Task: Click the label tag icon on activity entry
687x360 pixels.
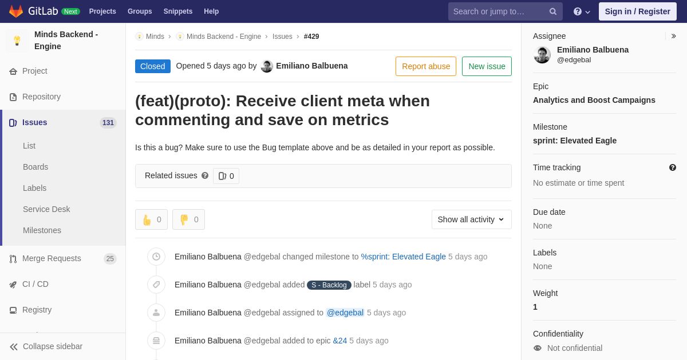Action: pyautogui.click(x=156, y=285)
